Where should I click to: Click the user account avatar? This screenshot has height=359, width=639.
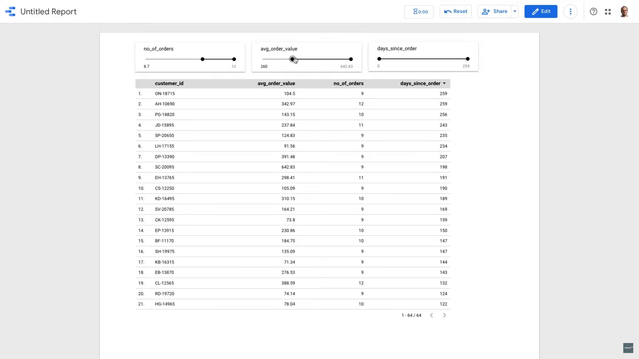click(x=624, y=11)
